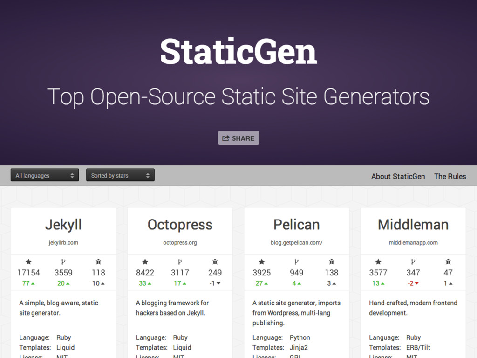Click Jekyll's description 'A simple, blog-aware' text

(59, 308)
